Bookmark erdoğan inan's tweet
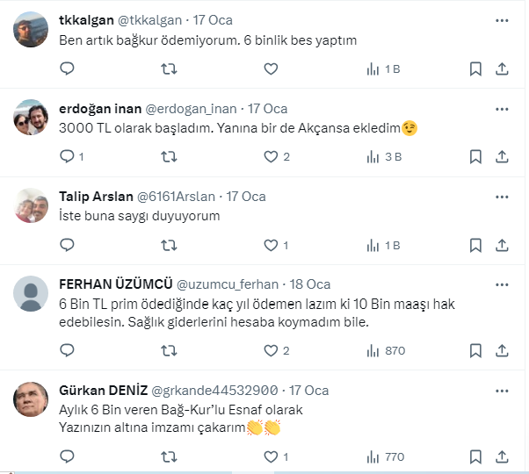The width and height of the screenshot is (529, 474). coord(475,156)
